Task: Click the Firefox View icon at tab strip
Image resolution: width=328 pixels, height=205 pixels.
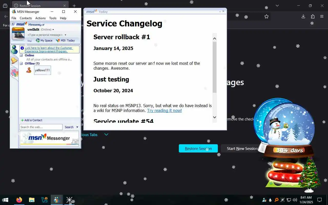Action: pyautogui.click(x=5, y=6)
